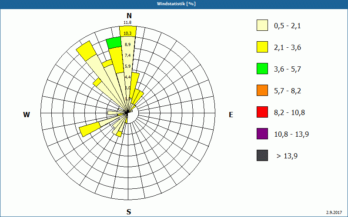Screen dimensions: 348x217
Task: Click the 10,3 ring value label
Action: coord(127,33)
